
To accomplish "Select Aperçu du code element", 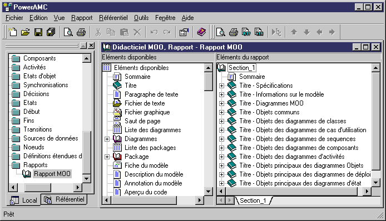I will click(x=146, y=192).
